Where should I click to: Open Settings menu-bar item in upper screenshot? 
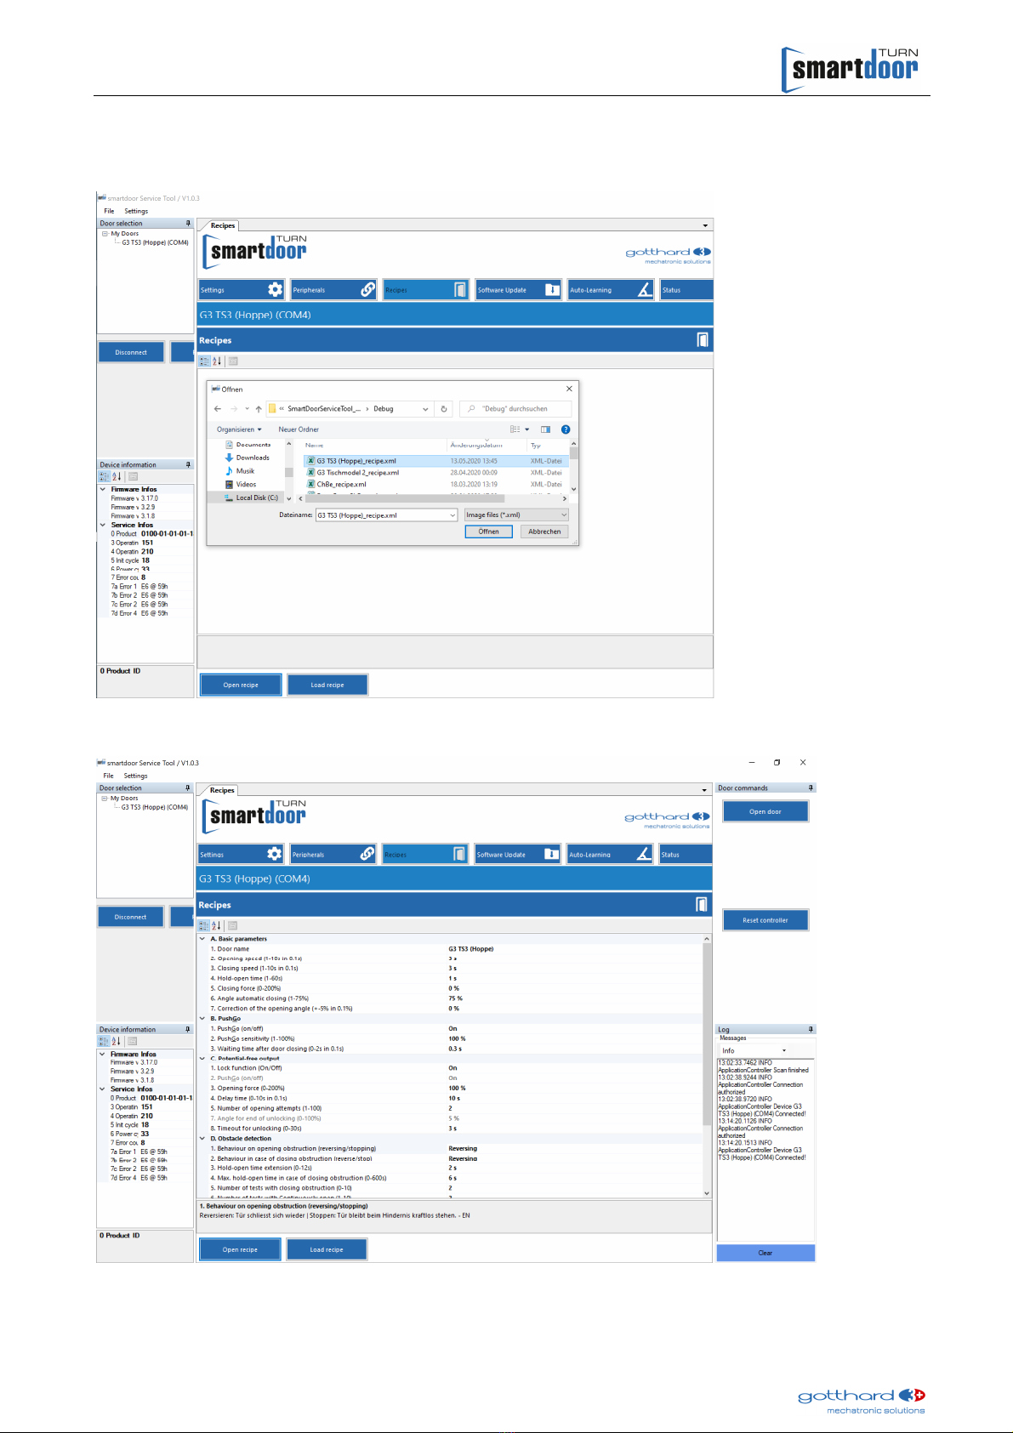point(136,211)
